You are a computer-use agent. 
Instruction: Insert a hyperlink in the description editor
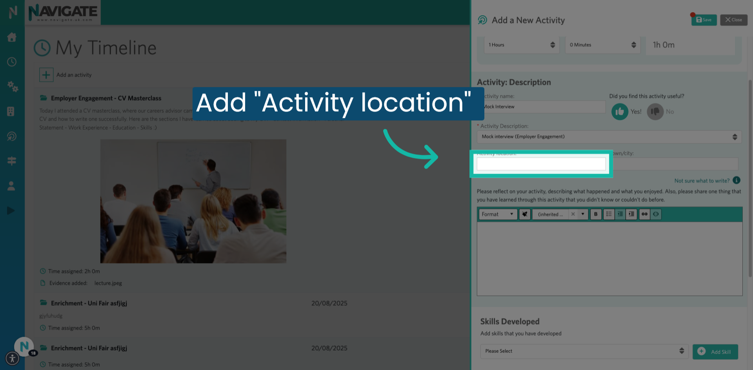(644, 214)
